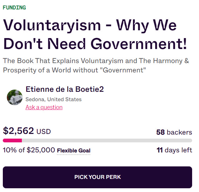The image size is (199, 192).
Task: Select campaigner name Etienne de la Boetie2
Action: click(x=65, y=89)
